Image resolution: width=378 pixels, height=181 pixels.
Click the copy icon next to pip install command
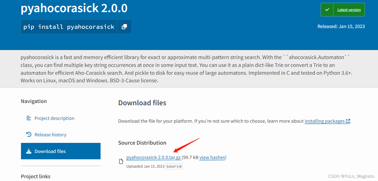click(124, 26)
